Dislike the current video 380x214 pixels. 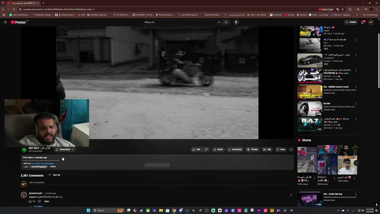point(206,150)
